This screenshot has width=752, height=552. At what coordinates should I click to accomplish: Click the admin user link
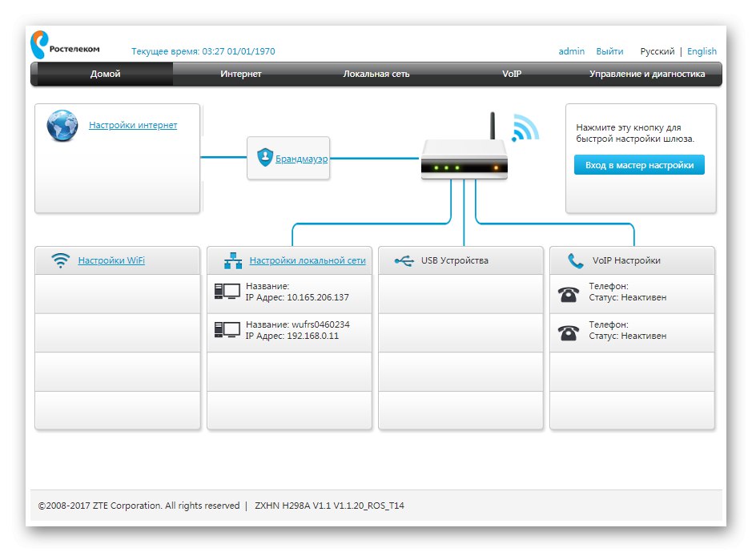(572, 51)
